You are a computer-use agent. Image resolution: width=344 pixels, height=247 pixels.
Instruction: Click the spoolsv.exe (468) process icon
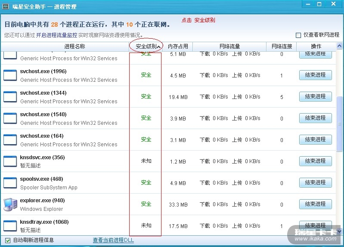point(10,183)
